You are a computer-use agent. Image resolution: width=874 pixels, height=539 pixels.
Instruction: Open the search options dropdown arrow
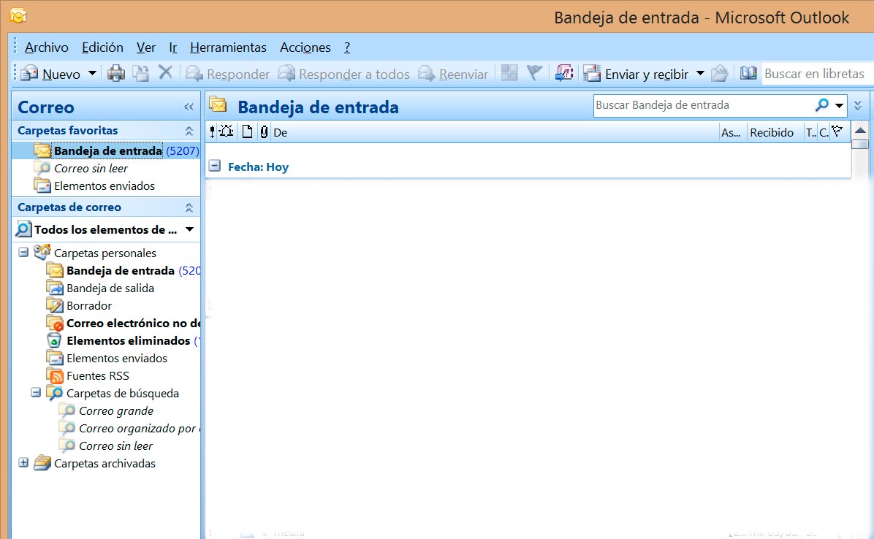pyautogui.click(x=840, y=105)
